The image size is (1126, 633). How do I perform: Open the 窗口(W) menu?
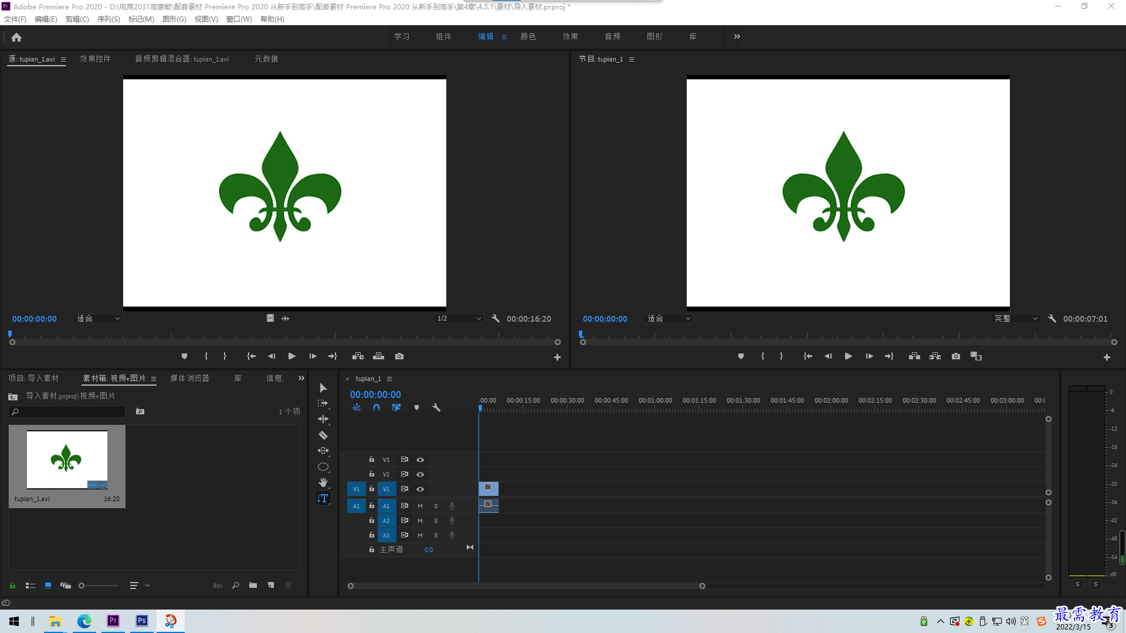click(239, 19)
